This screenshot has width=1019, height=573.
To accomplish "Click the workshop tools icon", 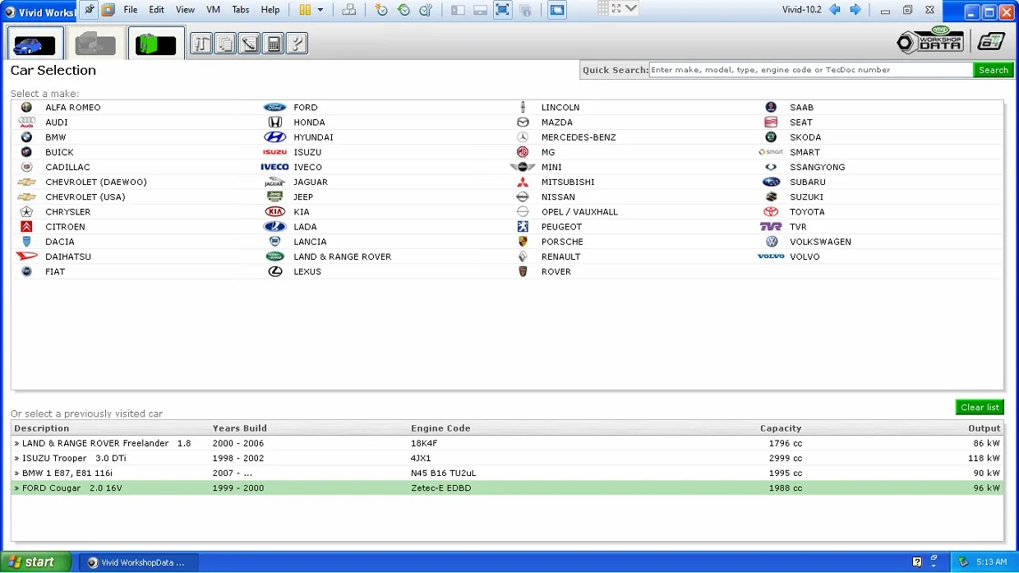I will [x=201, y=44].
